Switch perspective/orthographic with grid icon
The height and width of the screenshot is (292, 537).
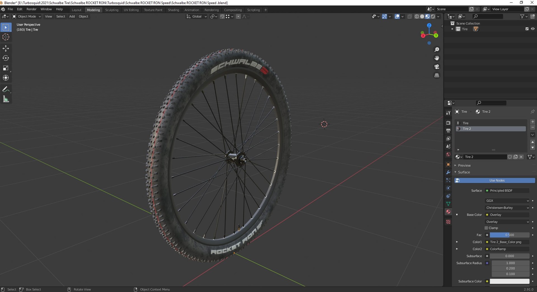coord(437,75)
